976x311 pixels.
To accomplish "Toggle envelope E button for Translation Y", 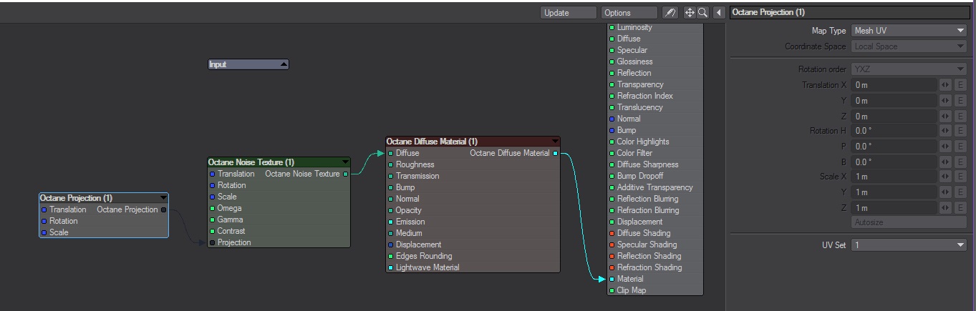I will coord(961,101).
